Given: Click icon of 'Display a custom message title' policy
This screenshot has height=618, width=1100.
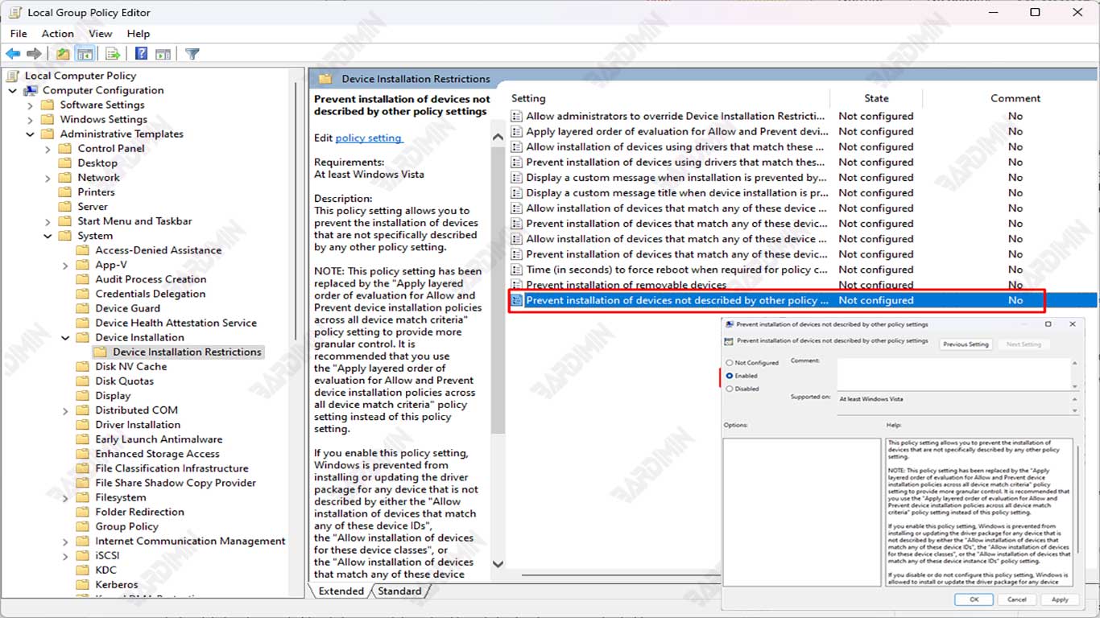Looking at the screenshot, I should (516, 193).
